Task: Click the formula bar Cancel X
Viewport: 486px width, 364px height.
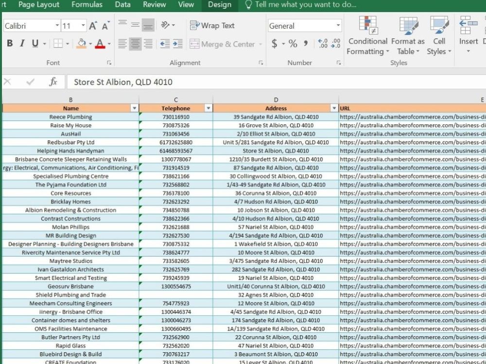Action: [x=7, y=82]
